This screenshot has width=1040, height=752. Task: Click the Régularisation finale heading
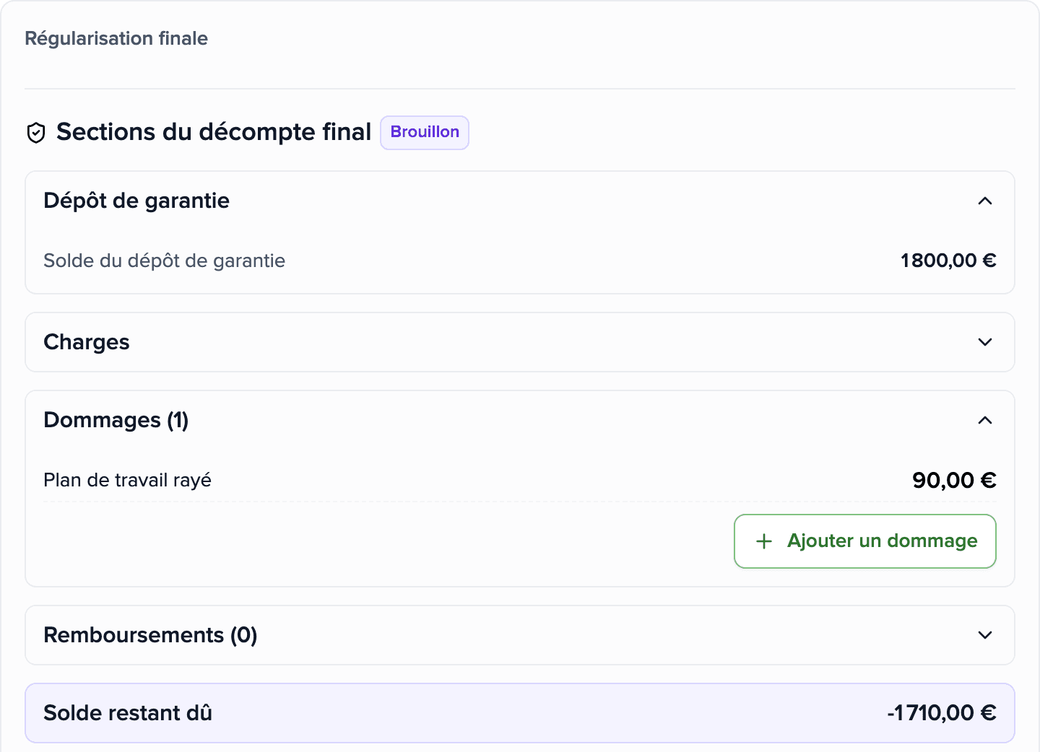click(x=116, y=38)
